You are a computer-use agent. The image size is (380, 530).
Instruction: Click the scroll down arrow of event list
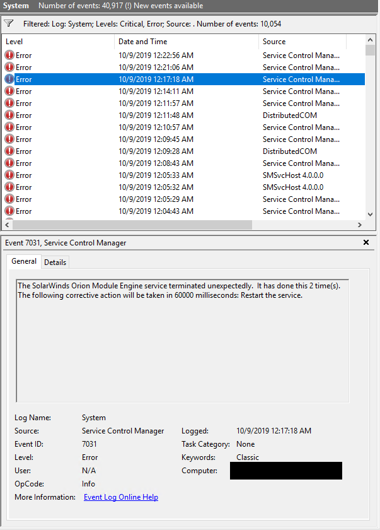[x=370, y=215]
